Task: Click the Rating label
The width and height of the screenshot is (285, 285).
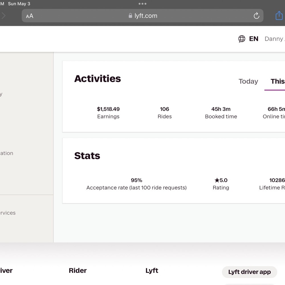Action: tap(221, 188)
